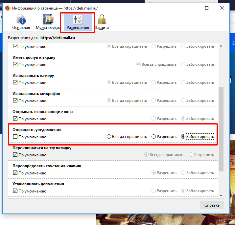This screenshot has width=235, height=225.
Task: Click the Использовать камеру heading
Action: [33, 76]
